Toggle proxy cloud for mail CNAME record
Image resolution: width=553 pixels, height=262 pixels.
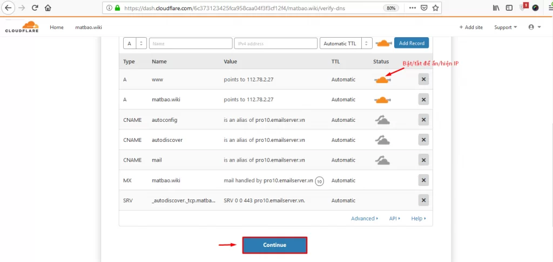point(382,160)
